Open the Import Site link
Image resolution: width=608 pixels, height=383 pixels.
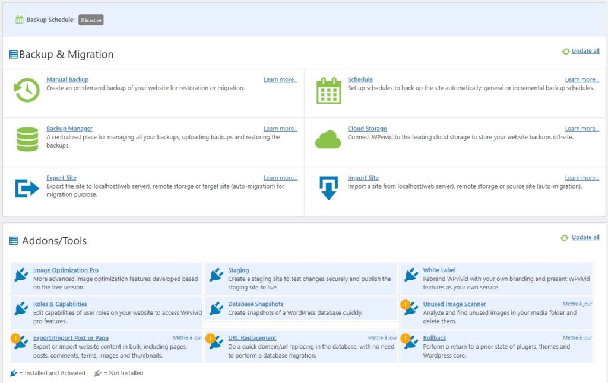pyautogui.click(x=363, y=178)
